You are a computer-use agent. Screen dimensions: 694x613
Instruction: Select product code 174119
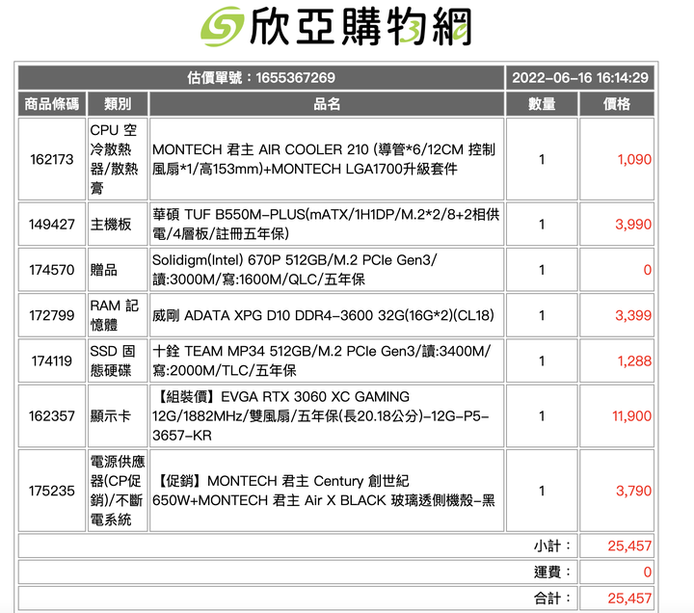(52, 361)
